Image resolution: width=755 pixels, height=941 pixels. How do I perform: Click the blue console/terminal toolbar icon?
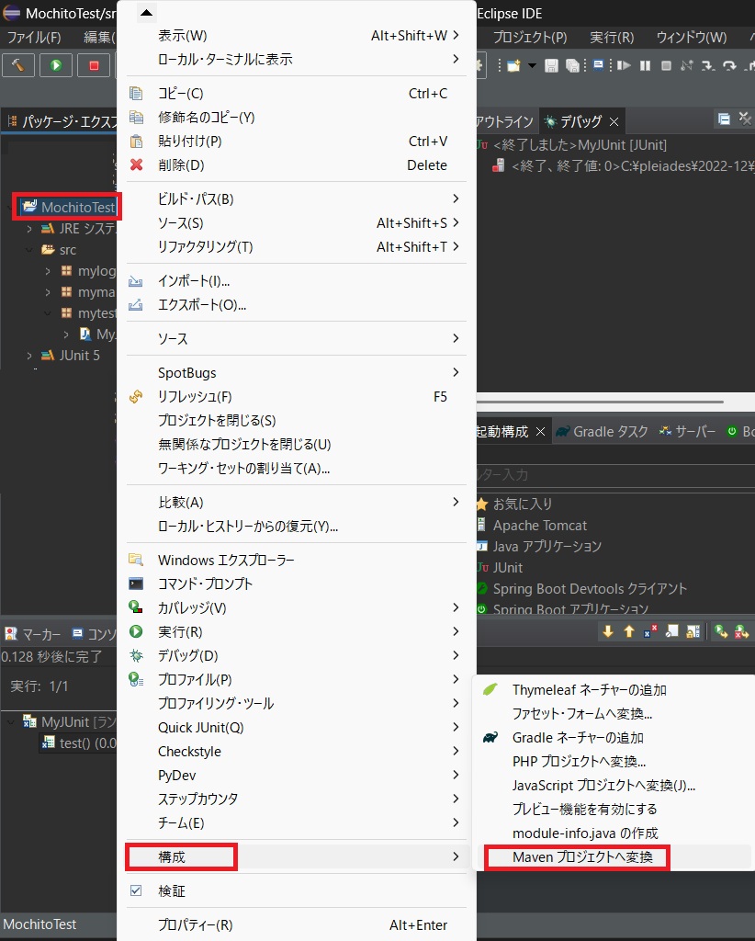click(x=598, y=65)
